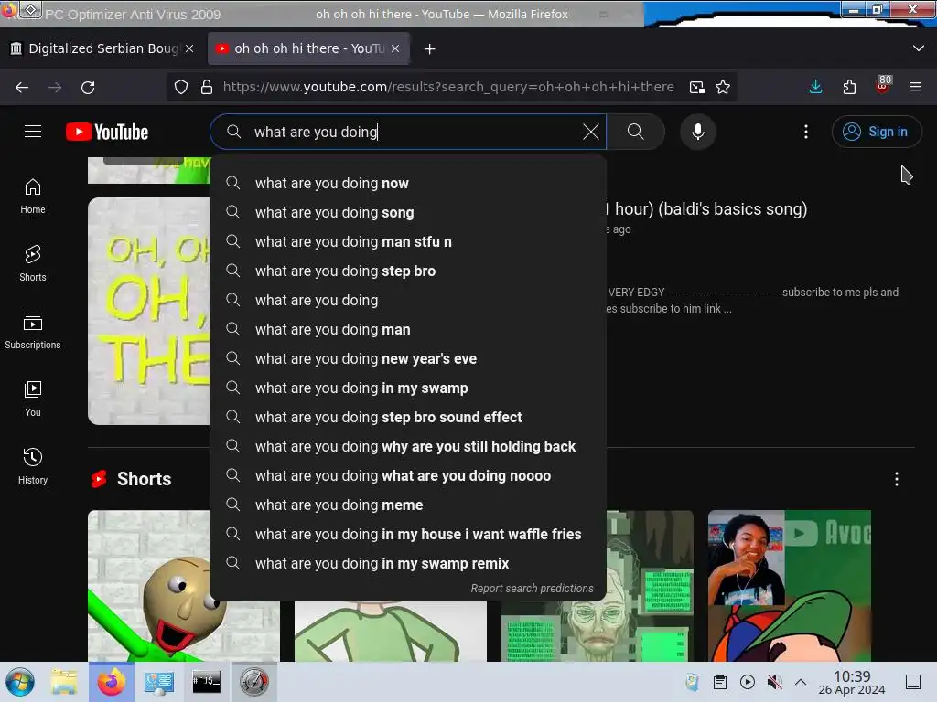Submit search with the magnifier button
Image resolution: width=937 pixels, height=702 pixels.
pos(635,132)
